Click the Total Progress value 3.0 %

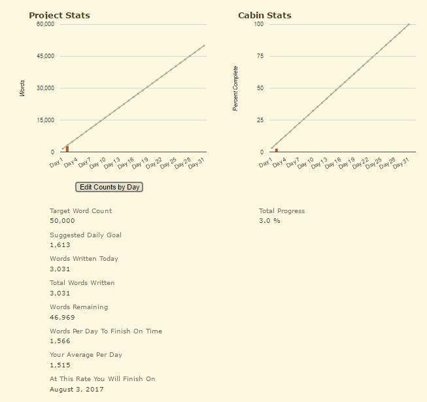pos(269,221)
